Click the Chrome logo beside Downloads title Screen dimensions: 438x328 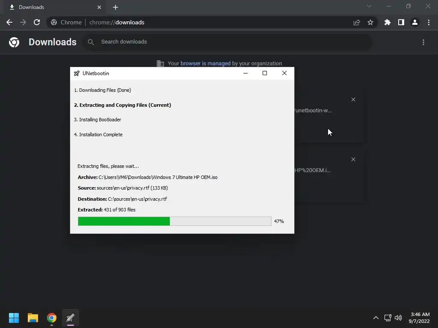14,42
